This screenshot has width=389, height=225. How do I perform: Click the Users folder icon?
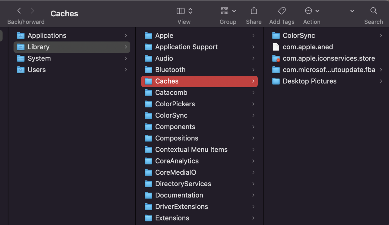pyautogui.click(x=21, y=70)
